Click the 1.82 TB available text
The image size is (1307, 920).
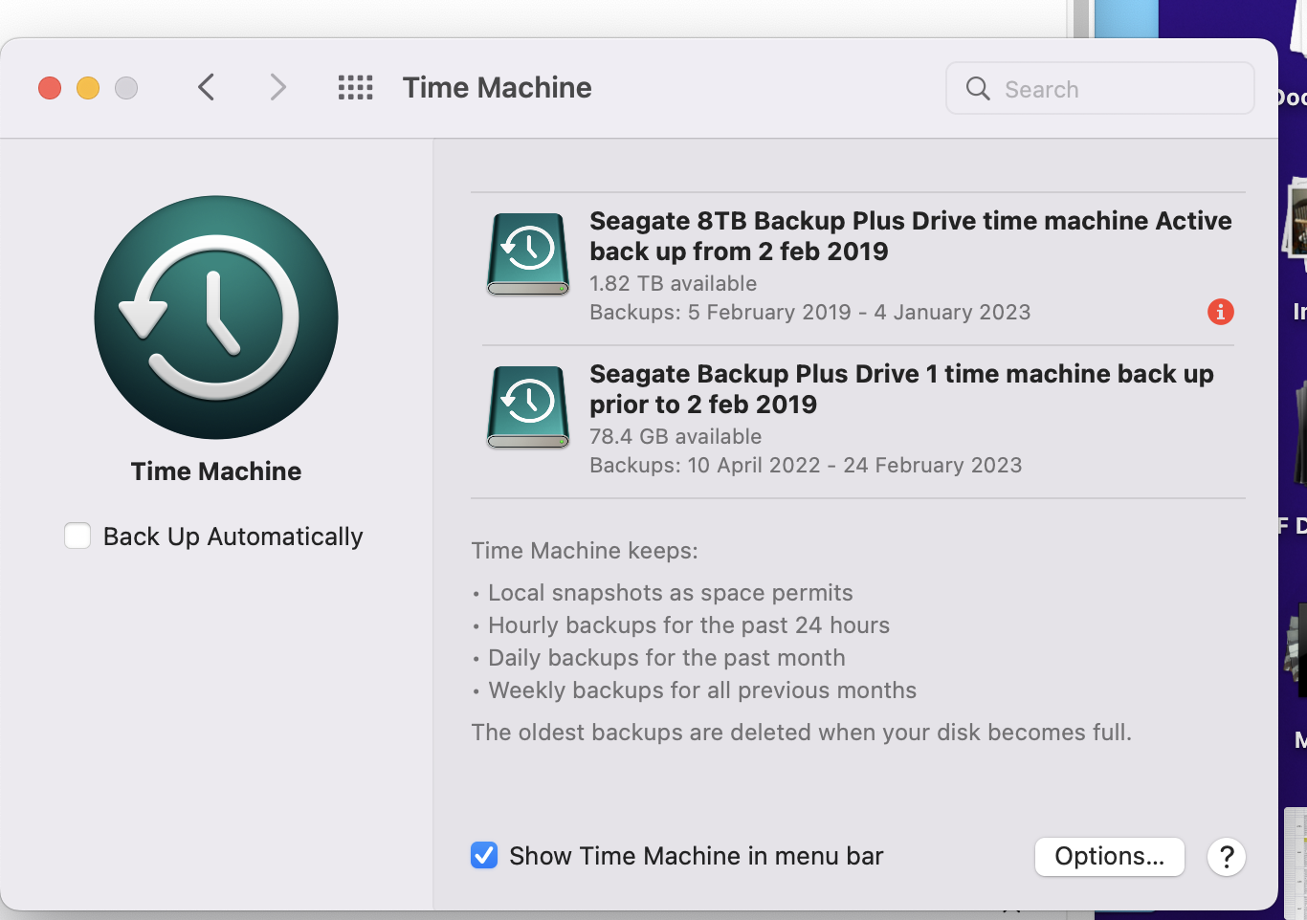point(673,283)
